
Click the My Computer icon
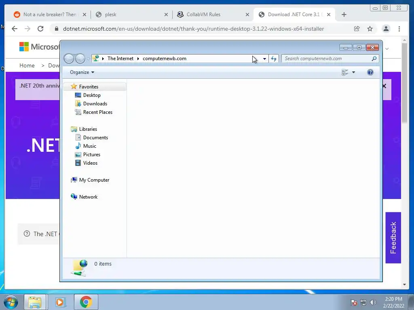(74, 180)
